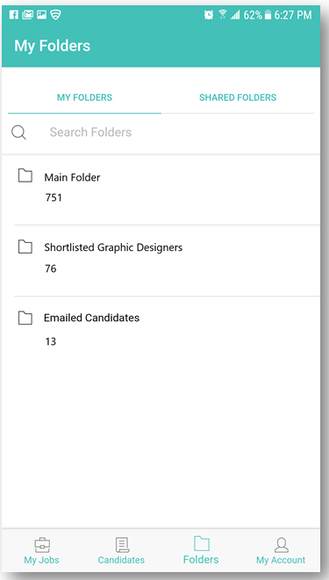Select the My Folders tab
Viewport: 329px width, 580px height.
[x=84, y=97]
